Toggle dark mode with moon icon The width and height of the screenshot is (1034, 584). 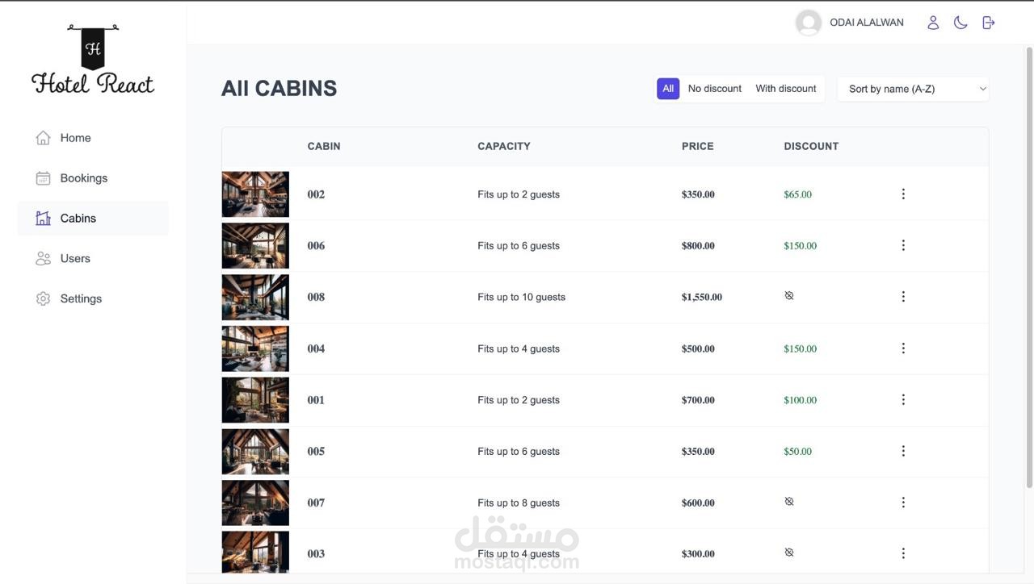[x=960, y=23]
